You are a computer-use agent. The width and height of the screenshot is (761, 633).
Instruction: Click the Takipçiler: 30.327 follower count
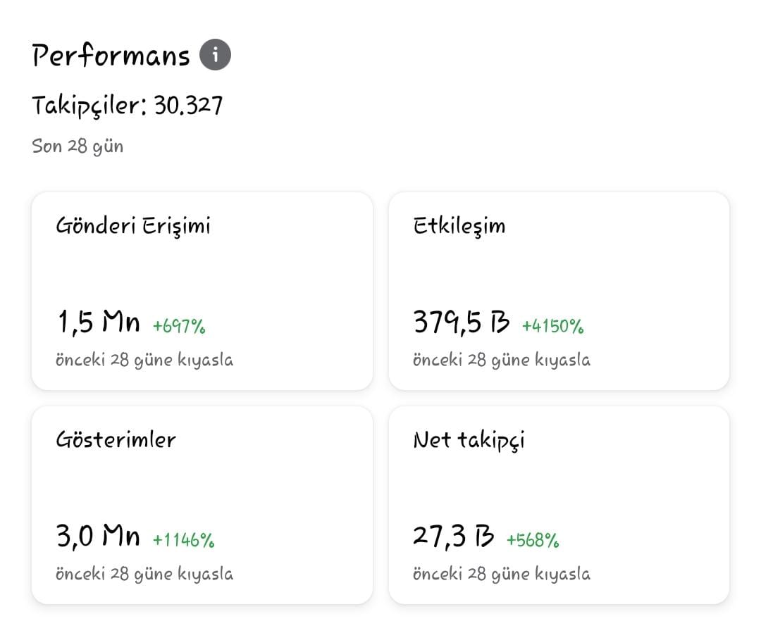point(127,106)
